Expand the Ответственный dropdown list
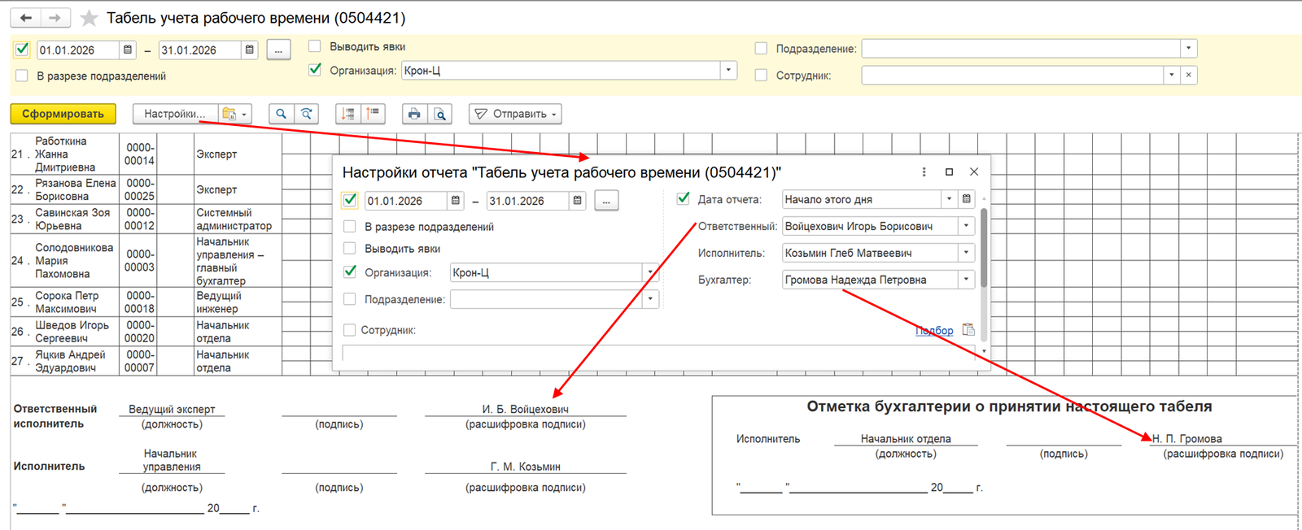Viewport: 1302px width, 530px height. (966, 226)
